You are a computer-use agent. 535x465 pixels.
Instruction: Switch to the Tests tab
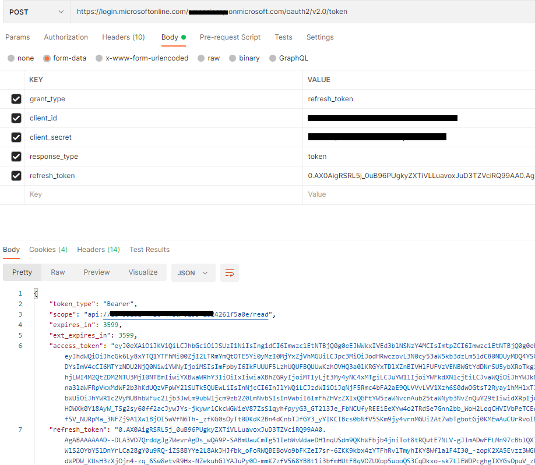283,37
